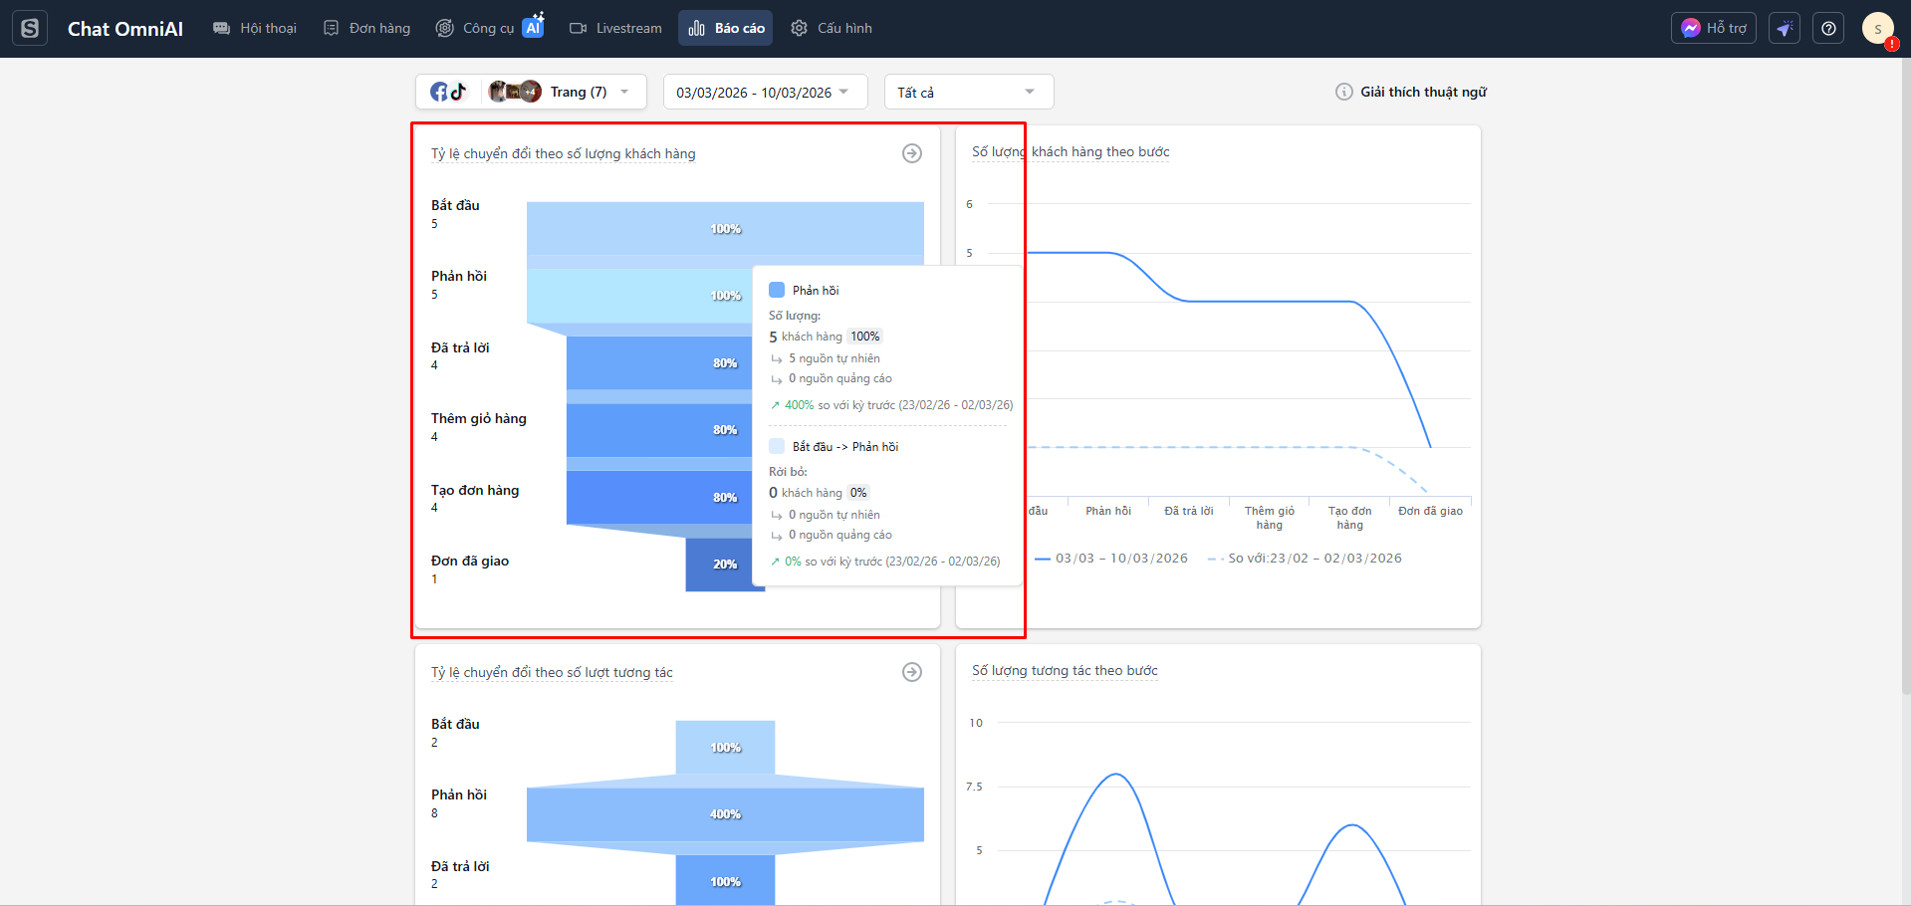Click the Chat OmniAI logo icon
The width and height of the screenshot is (1911, 906).
pyautogui.click(x=30, y=28)
